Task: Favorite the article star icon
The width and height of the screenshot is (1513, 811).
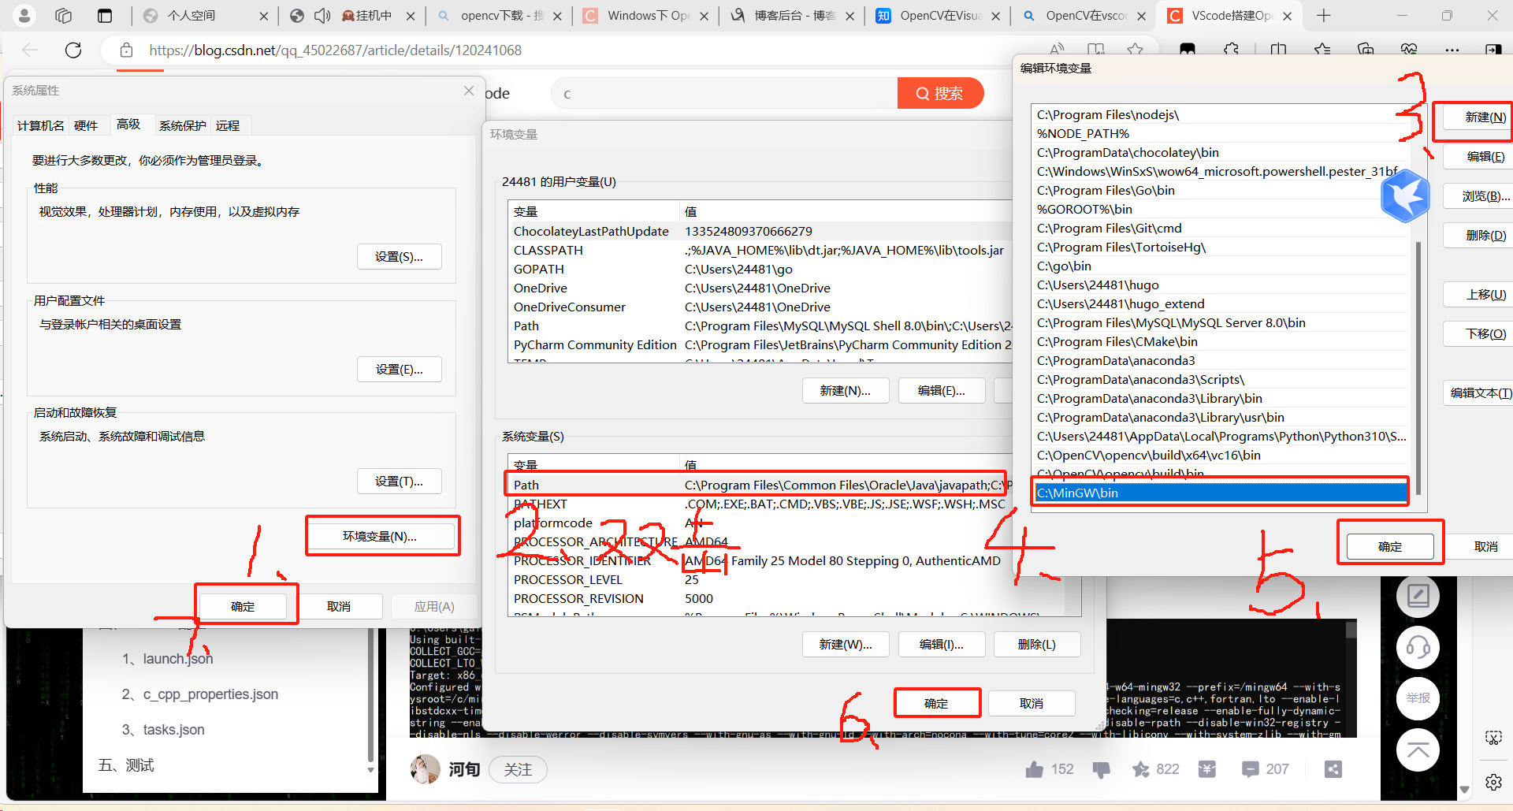Action: point(1140,769)
